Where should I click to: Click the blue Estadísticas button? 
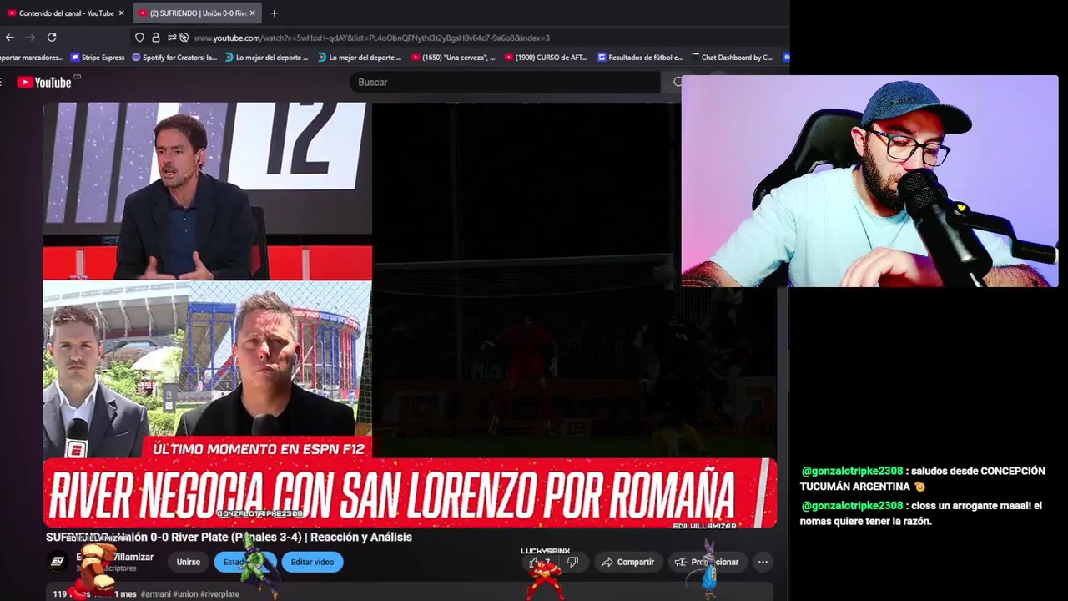pos(244,562)
